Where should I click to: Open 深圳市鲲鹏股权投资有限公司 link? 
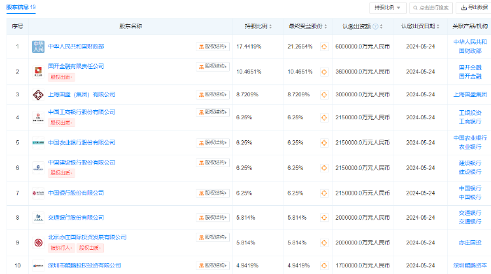[84, 265]
